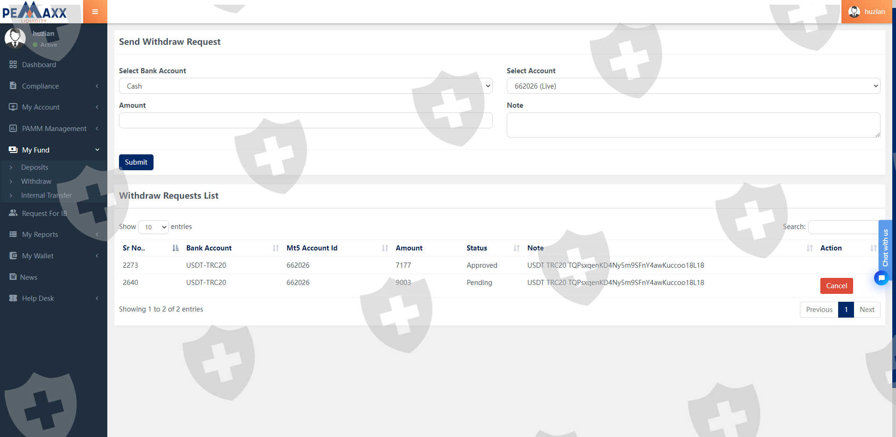896x437 pixels.
Task: Open the Select Account dropdown
Action: point(693,86)
